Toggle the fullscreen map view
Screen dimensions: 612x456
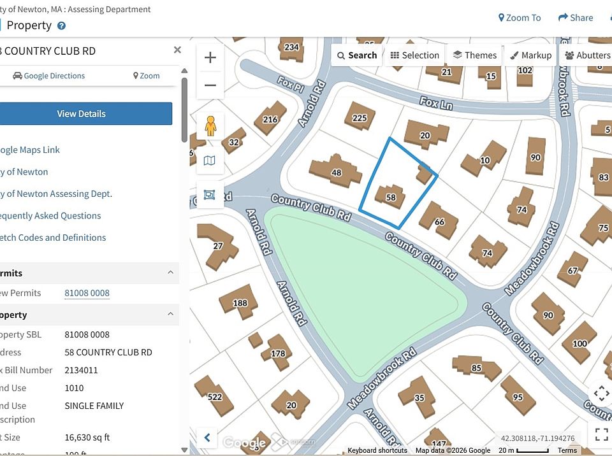pyautogui.click(x=601, y=434)
